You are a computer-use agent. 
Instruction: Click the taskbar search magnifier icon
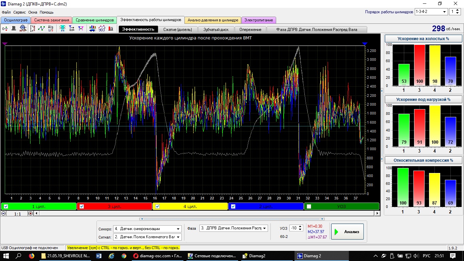pyautogui.click(x=19, y=256)
